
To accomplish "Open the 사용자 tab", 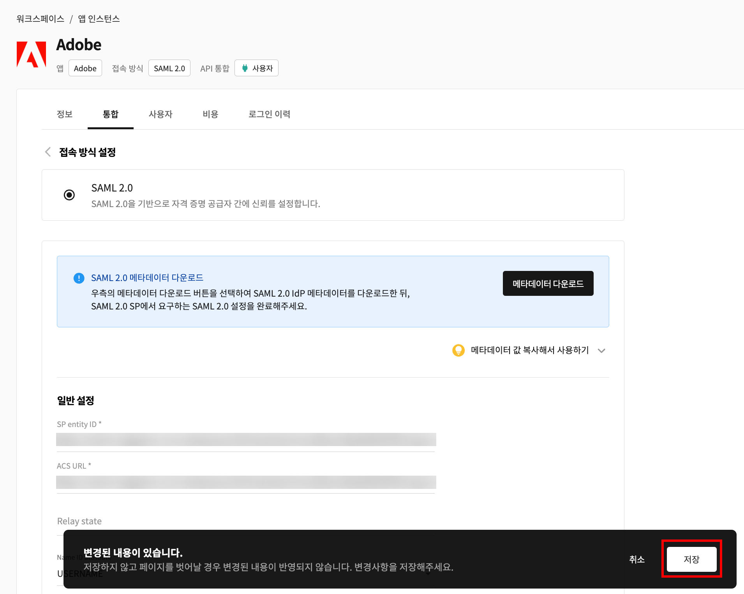I will [160, 114].
